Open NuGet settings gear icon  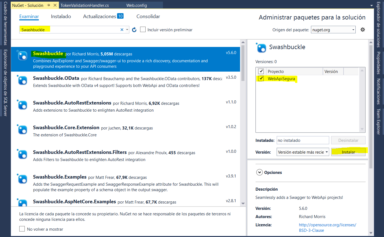pyautogui.click(x=363, y=30)
